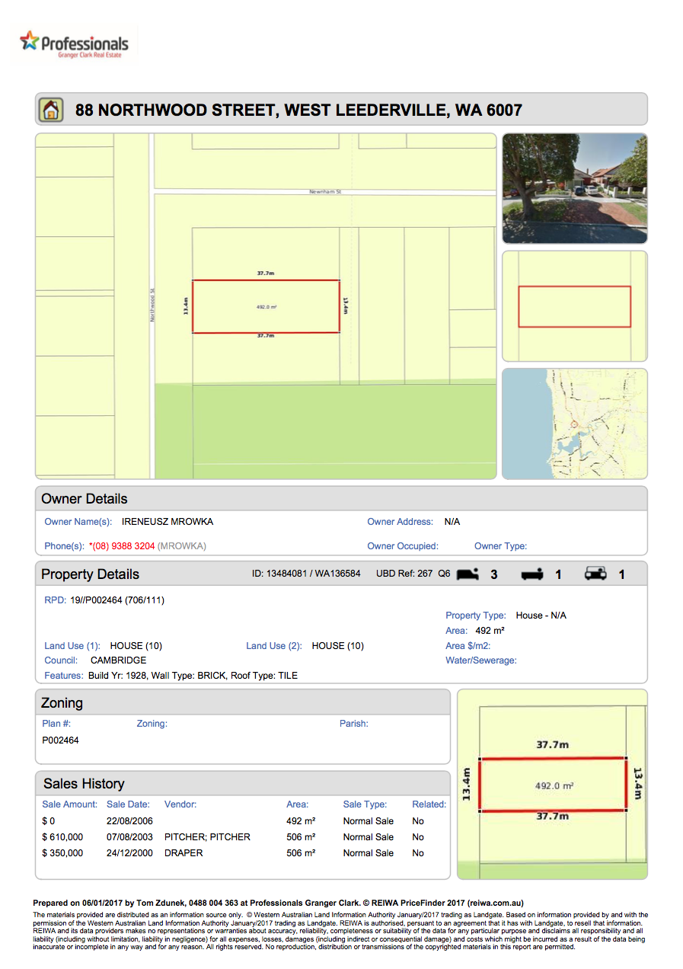Image resolution: width=683 pixels, height=969 pixels.
Task: Click the vendor DRAPER
Action: 184,853
